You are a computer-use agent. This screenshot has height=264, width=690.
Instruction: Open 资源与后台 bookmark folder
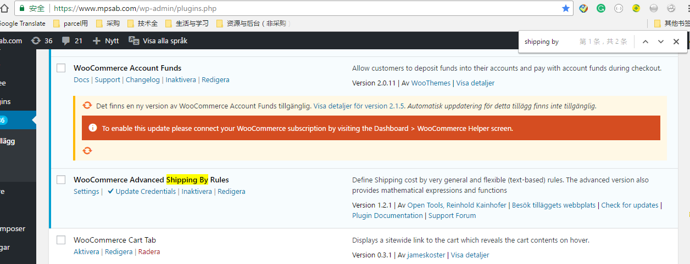click(252, 24)
